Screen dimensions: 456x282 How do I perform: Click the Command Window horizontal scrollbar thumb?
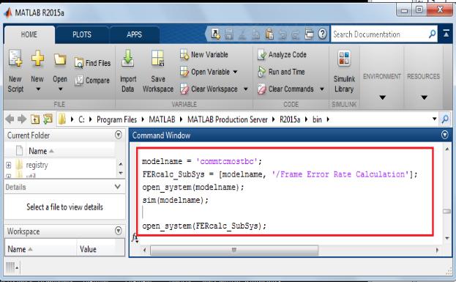click(x=233, y=250)
